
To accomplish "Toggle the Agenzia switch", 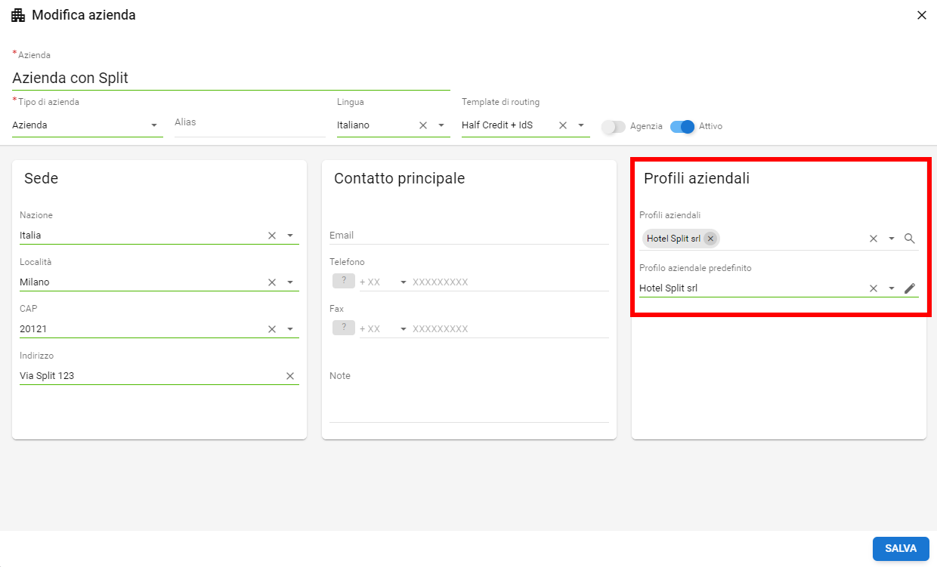I will [614, 127].
